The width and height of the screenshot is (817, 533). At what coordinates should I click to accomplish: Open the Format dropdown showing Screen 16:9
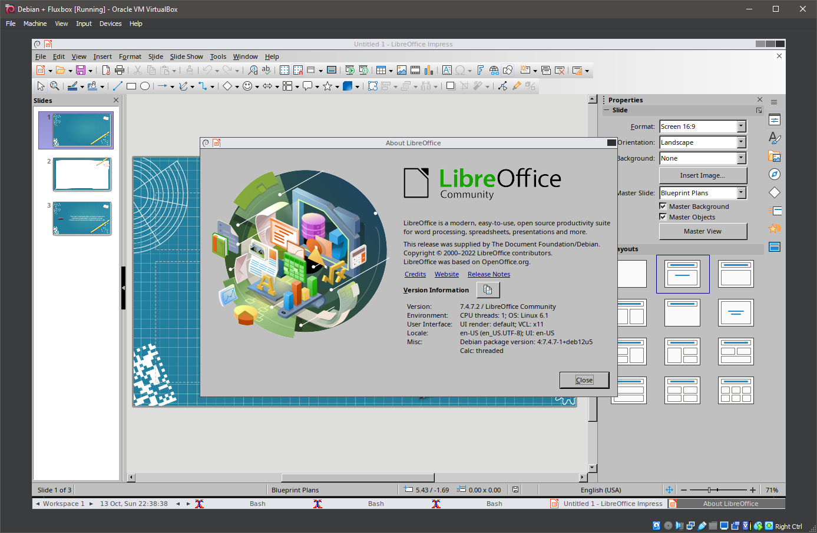click(x=741, y=126)
